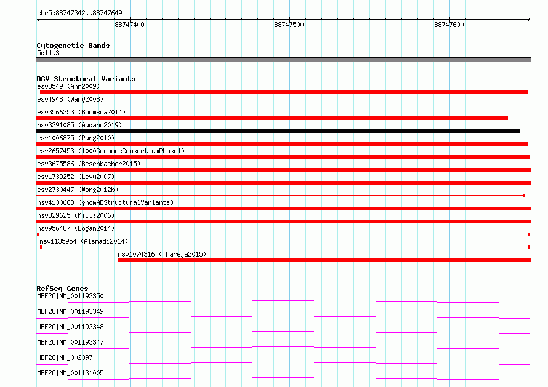The height and width of the screenshot is (387, 548).
Task: Click the chr5:88747342..88747649 coordinates label
Action: [79, 14]
